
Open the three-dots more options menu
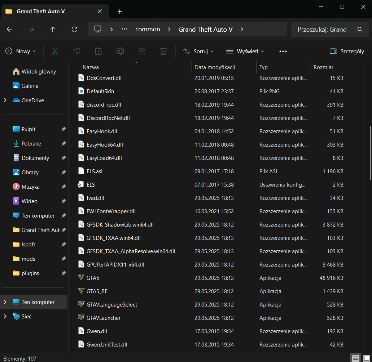point(283,51)
